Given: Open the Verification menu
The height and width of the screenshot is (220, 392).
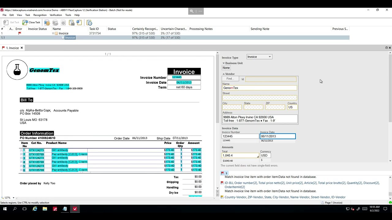Looking at the screenshot, I should coord(56,15).
